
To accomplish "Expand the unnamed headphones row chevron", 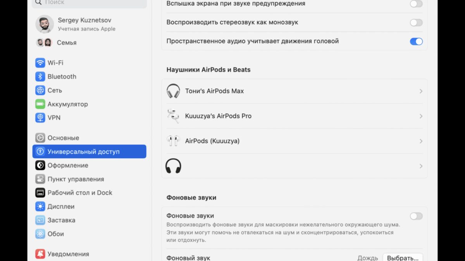I will 421,166.
